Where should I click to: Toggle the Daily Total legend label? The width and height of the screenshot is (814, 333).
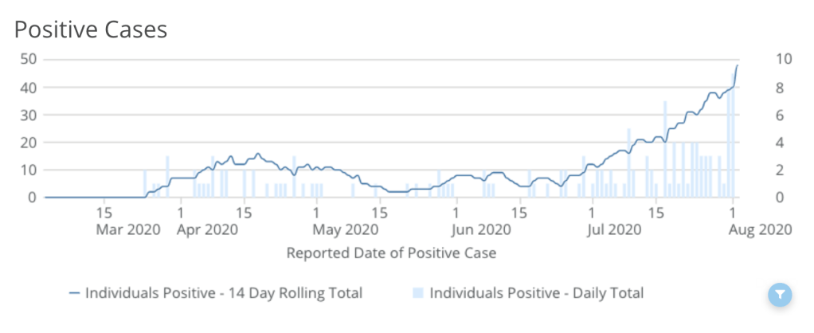click(536, 293)
